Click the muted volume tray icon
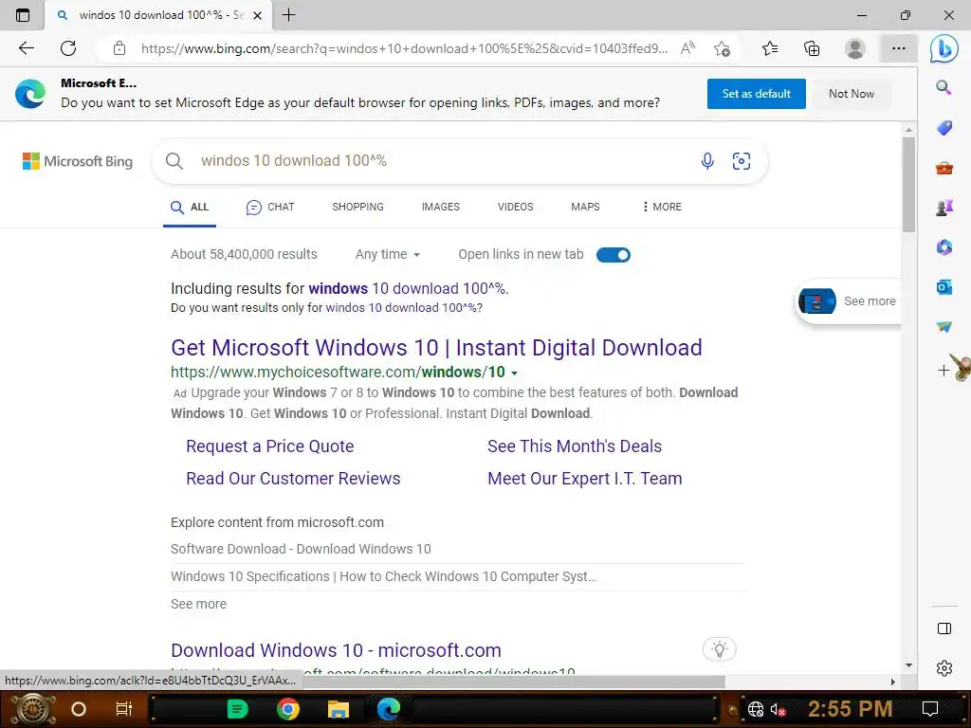This screenshot has height=728, width=971. click(x=778, y=709)
